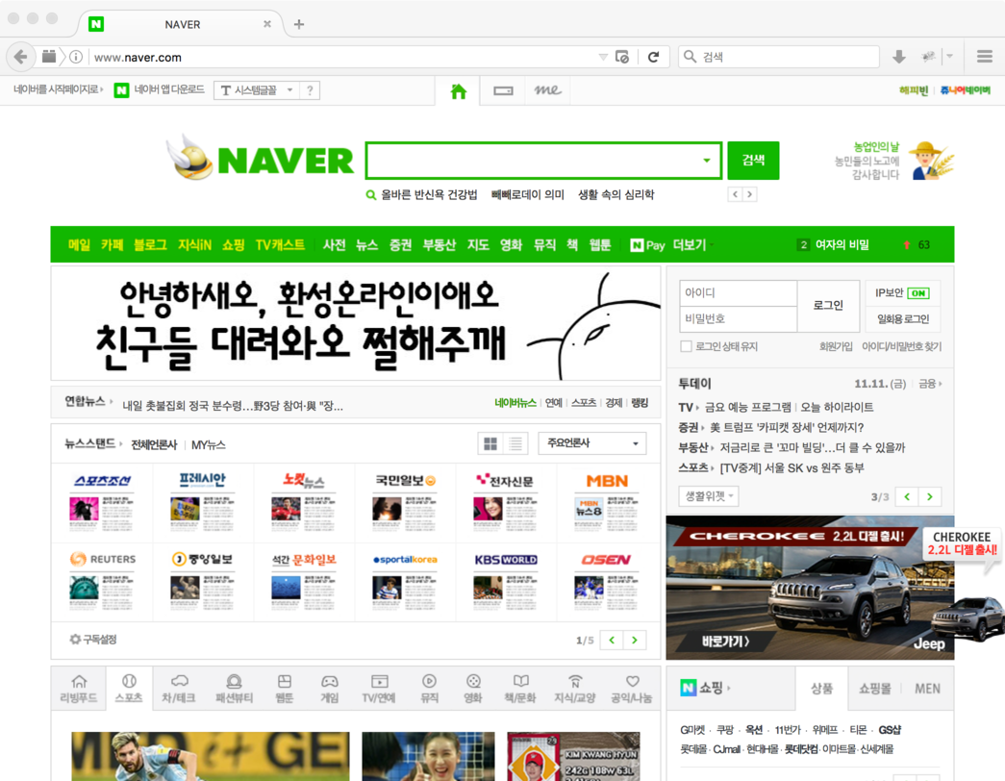Expand the 더보기 menu in green bar
The image size is (1005, 781).
click(x=692, y=244)
